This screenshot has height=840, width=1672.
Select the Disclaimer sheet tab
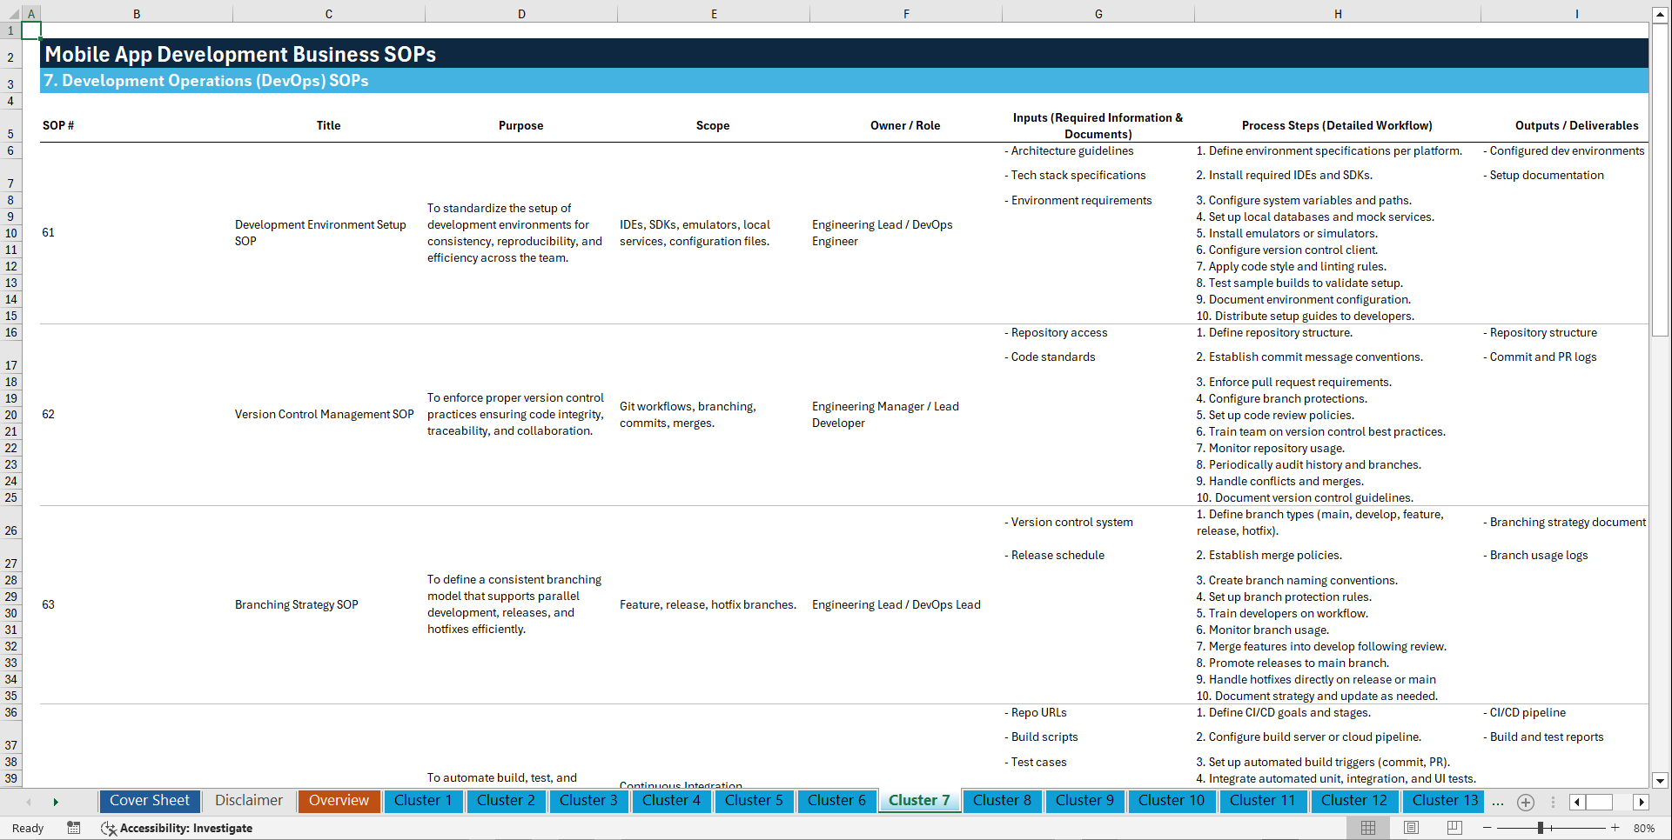pos(248,800)
